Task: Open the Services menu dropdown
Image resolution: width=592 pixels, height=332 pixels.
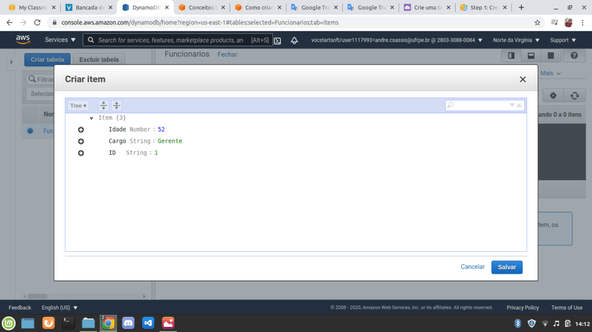Action: pyautogui.click(x=60, y=40)
